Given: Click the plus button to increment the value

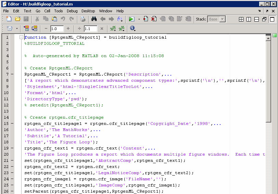Looking at the screenshot, I should (x=68, y=29).
